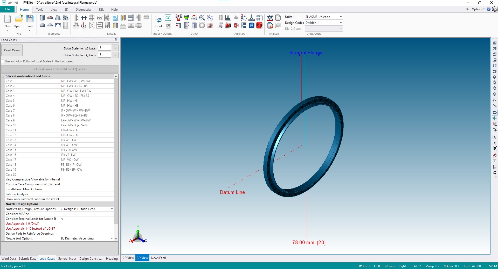Click the Reset Cases button
Screen dimensions: 498x269
[12, 50]
